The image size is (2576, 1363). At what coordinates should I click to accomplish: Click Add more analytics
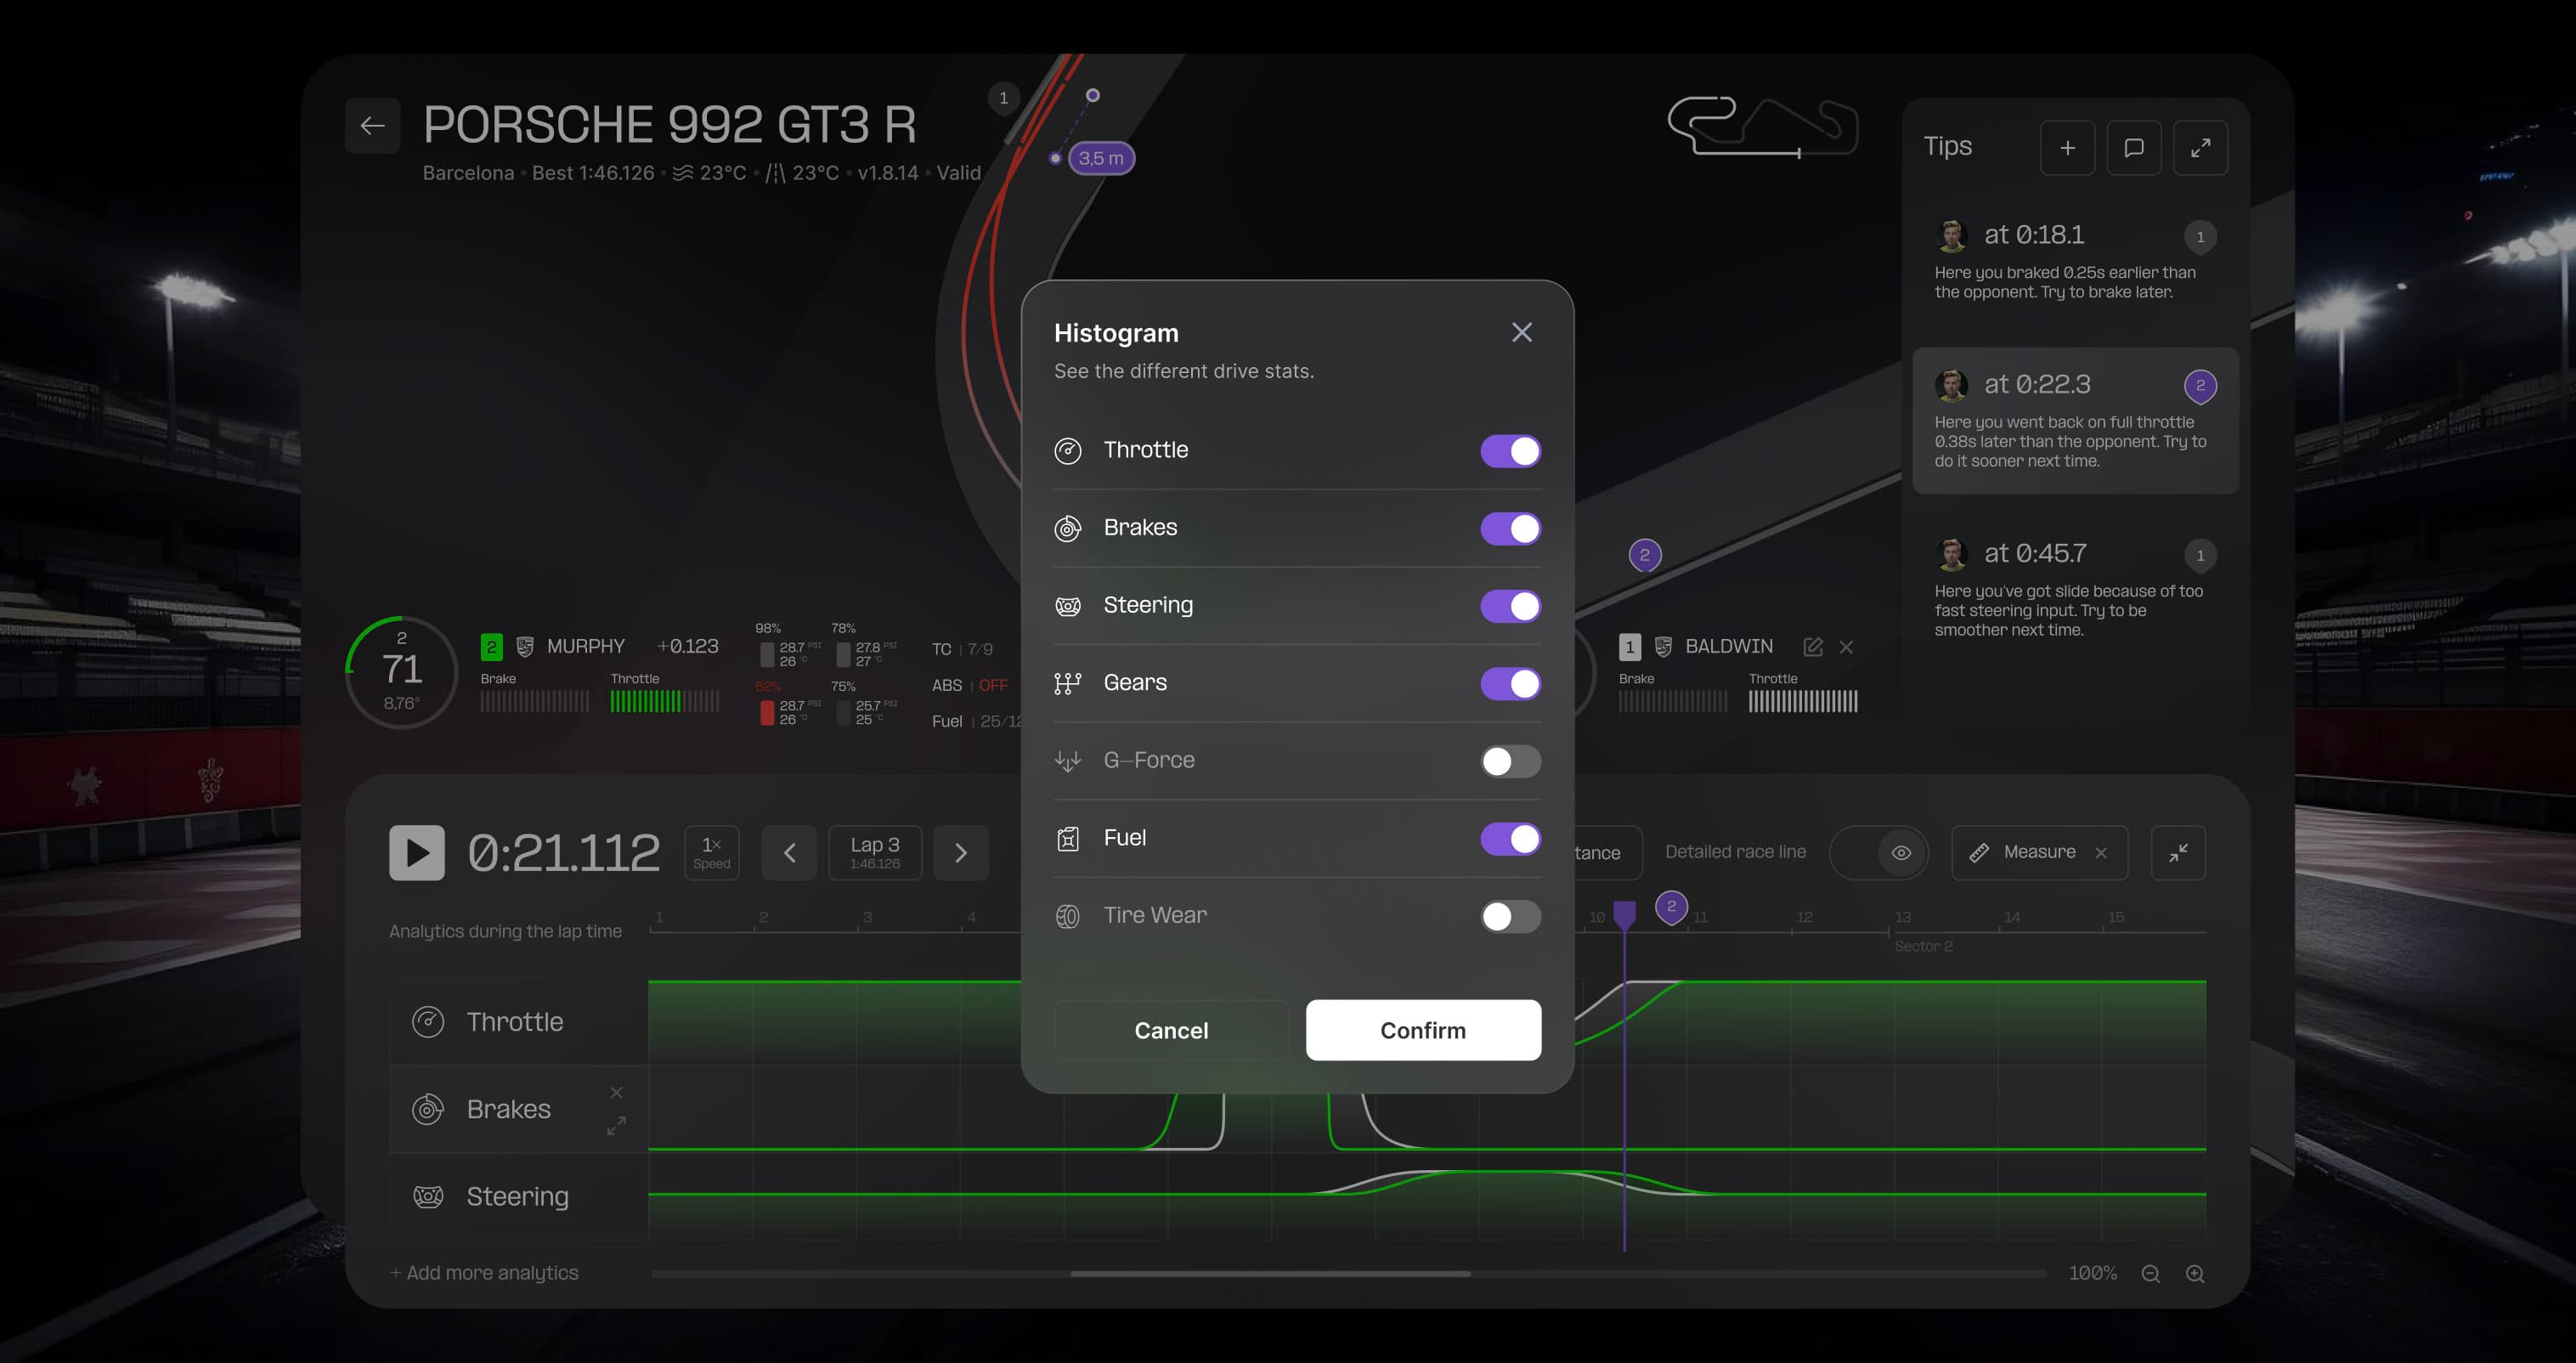[x=484, y=1273]
